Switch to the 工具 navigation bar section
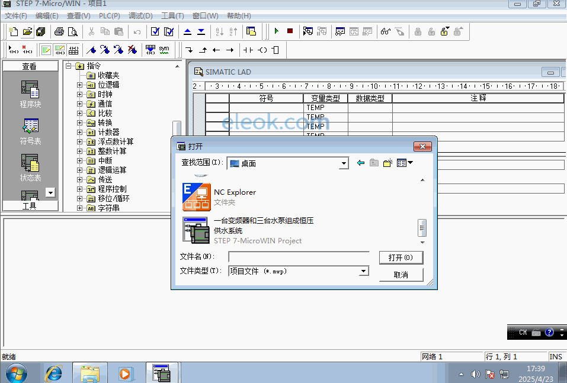Viewport: 567px width, 383px height. (x=30, y=206)
